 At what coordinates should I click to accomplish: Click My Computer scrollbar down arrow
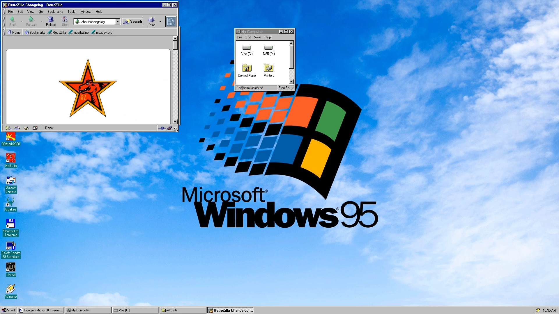point(291,82)
